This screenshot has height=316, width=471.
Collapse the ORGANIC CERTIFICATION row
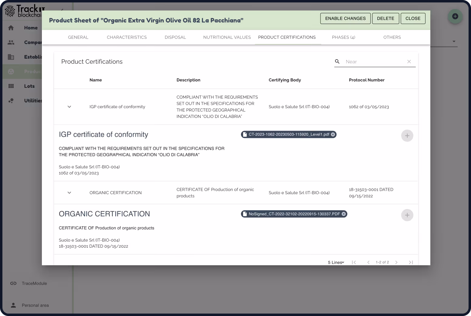point(69,193)
